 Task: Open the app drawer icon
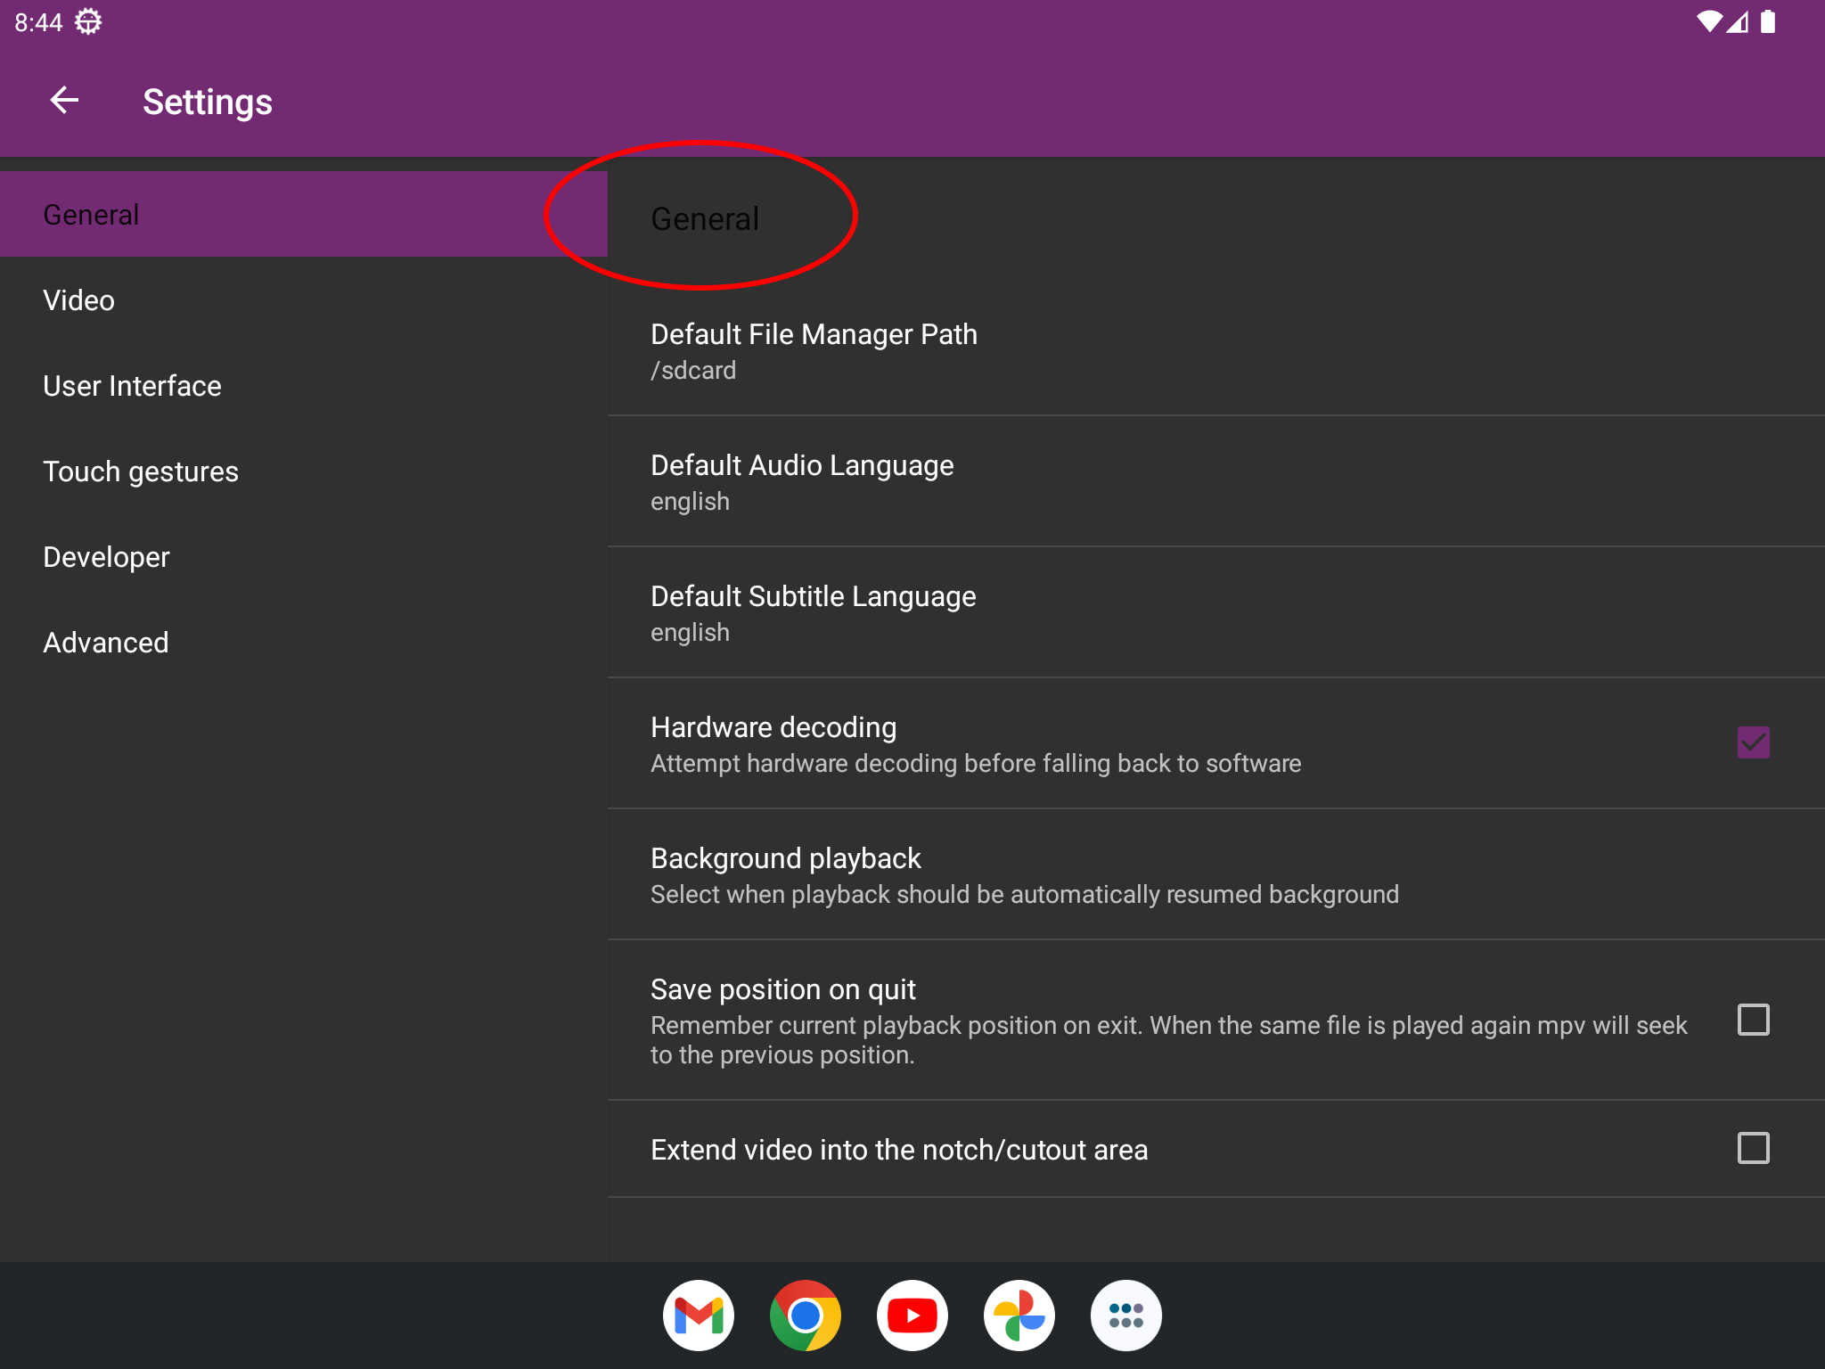1125,1316
